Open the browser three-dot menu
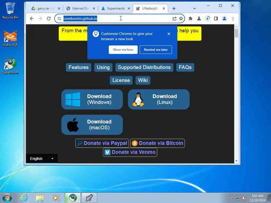Screen dimensions: 271x203 tap(233, 19)
